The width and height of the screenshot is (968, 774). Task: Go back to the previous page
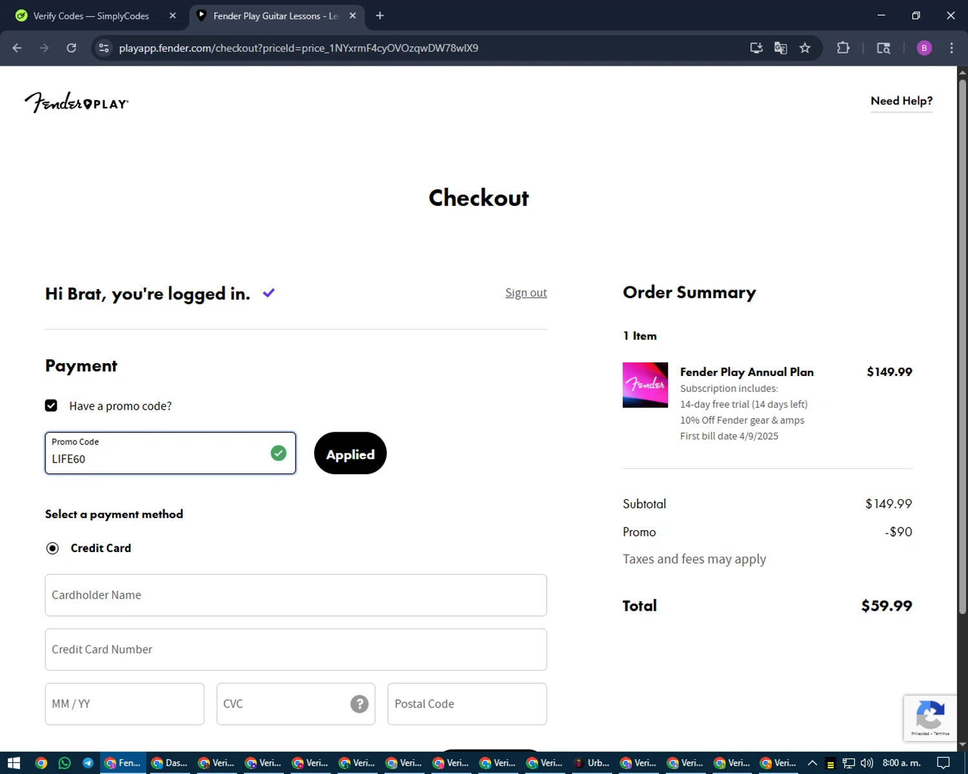[x=17, y=48]
